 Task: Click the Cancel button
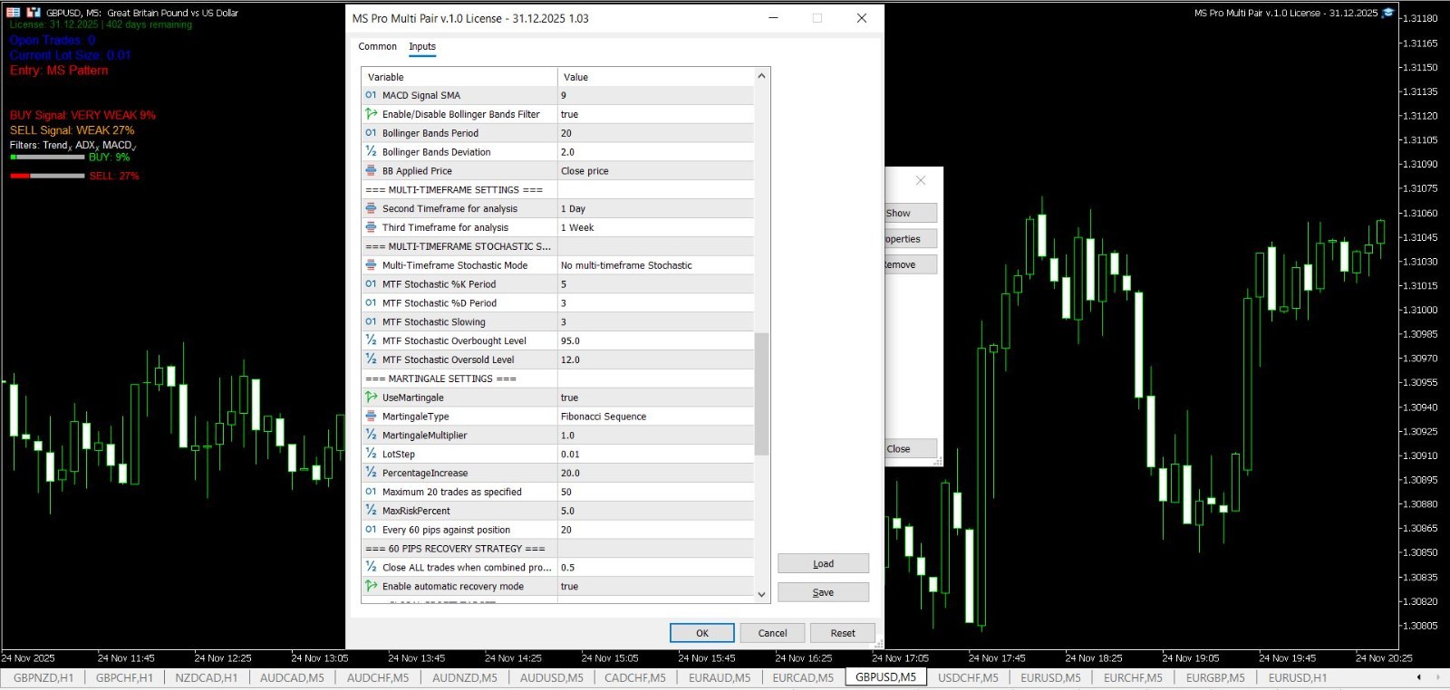click(x=772, y=633)
